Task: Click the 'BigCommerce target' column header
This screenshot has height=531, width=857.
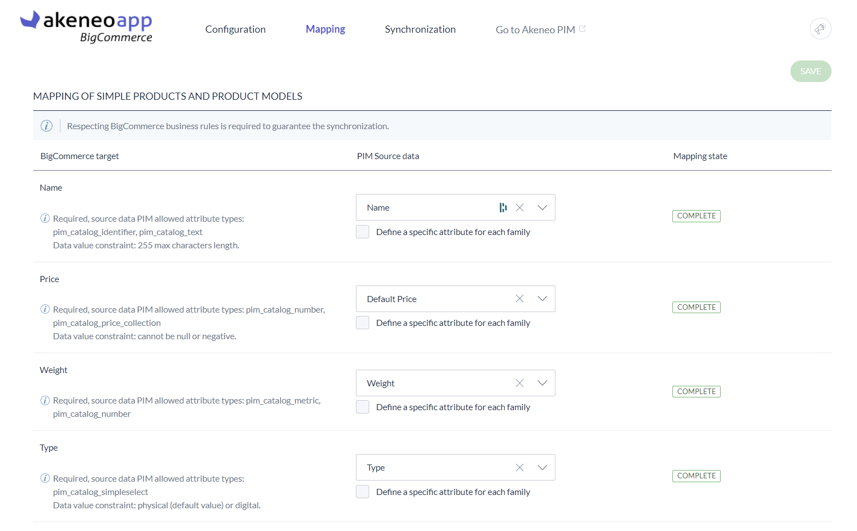Action: [80, 156]
